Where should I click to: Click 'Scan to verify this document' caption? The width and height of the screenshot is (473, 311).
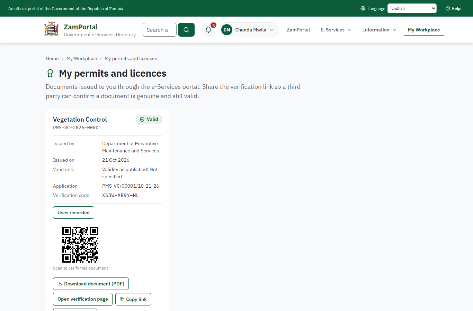pos(80,268)
